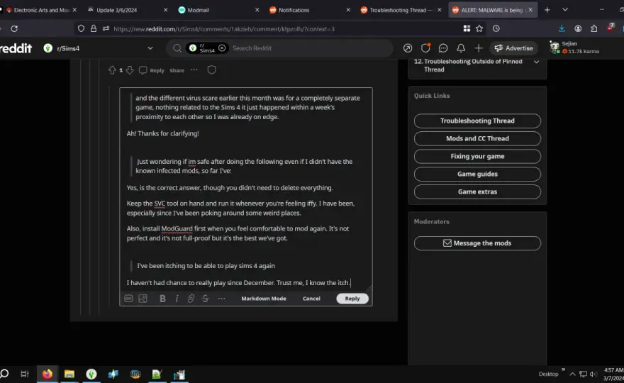The image size is (624, 383).
Task: Apply strikethrough formatting in the editor
Action: tap(205, 298)
